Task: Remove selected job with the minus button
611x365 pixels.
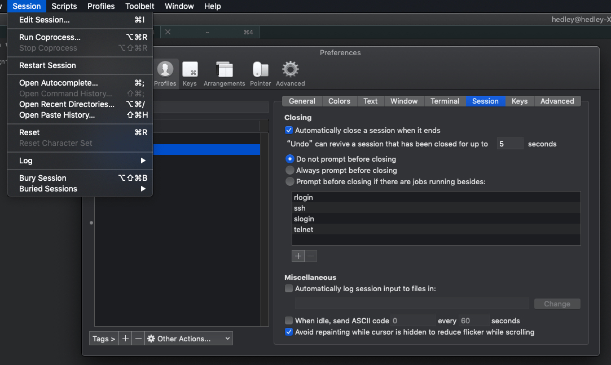Action: click(310, 256)
